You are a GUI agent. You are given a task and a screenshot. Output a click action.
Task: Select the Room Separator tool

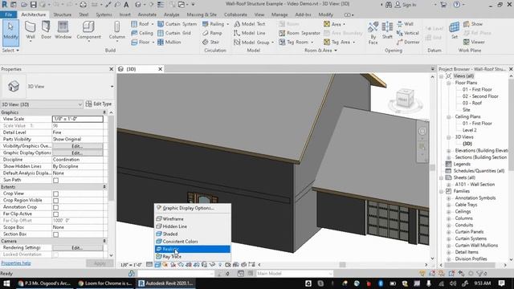pos(300,33)
